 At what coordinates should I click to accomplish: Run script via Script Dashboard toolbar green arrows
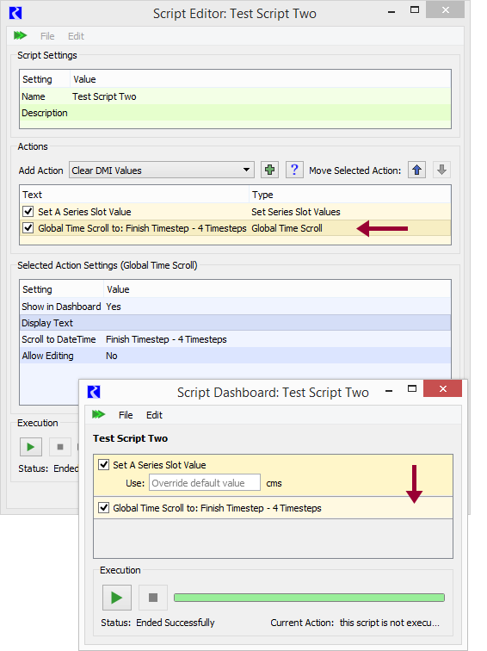pyautogui.click(x=98, y=414)
